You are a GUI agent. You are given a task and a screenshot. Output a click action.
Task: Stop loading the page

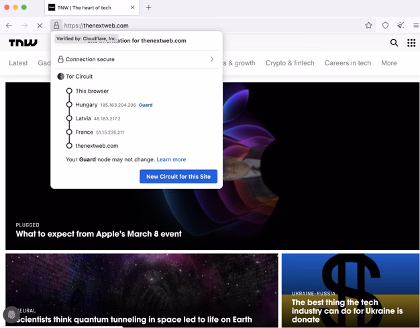point(40,26)
